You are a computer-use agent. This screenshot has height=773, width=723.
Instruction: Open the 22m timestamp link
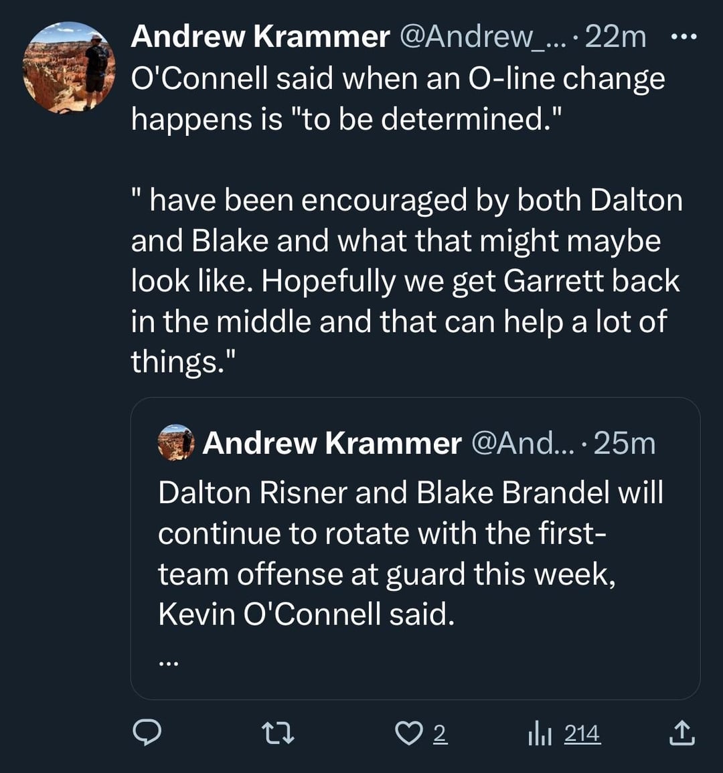tap(615, 37)
